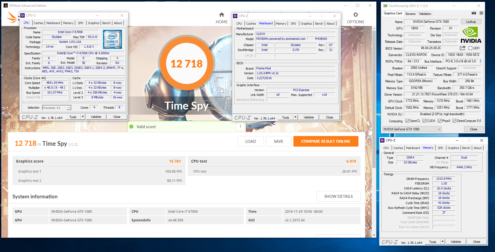Image resolution: width=495 pixels, height=252 pixels.
Task: Click CPU-Z Memory window title icon
Action: pyautogui.click(x=382, y=140)
